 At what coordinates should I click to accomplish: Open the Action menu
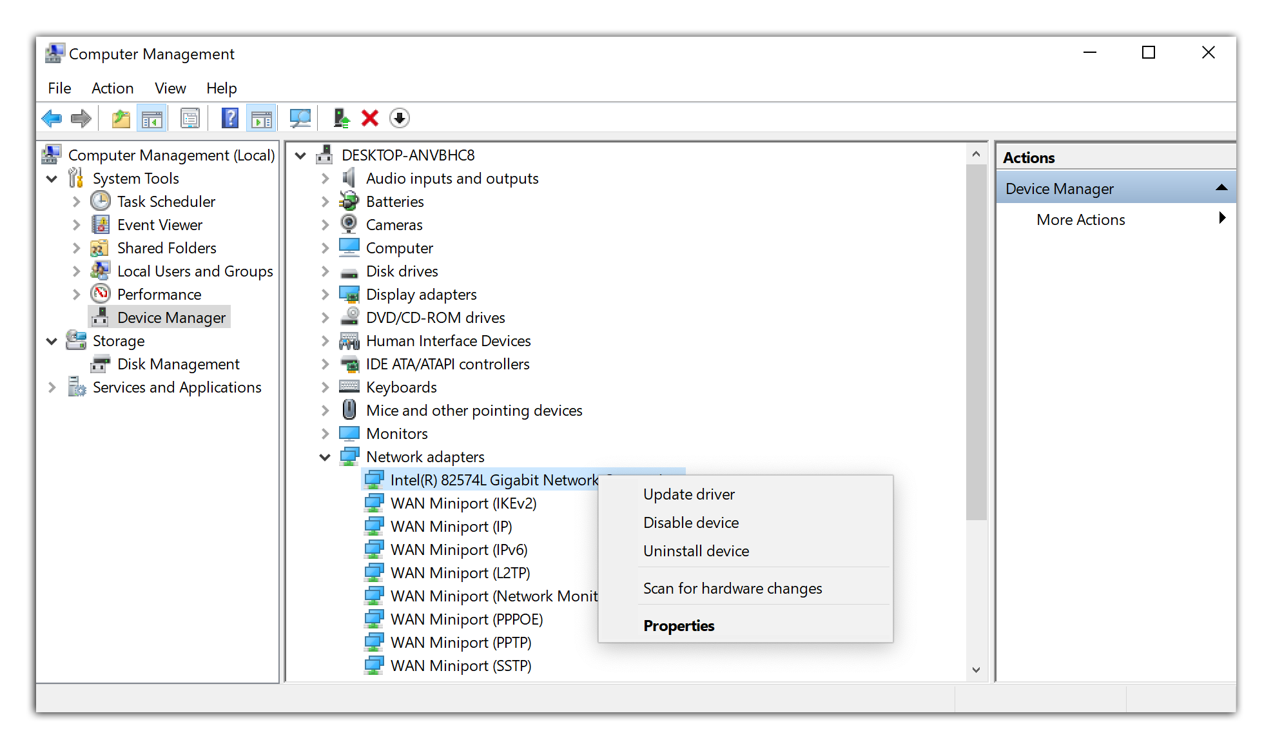113,88
